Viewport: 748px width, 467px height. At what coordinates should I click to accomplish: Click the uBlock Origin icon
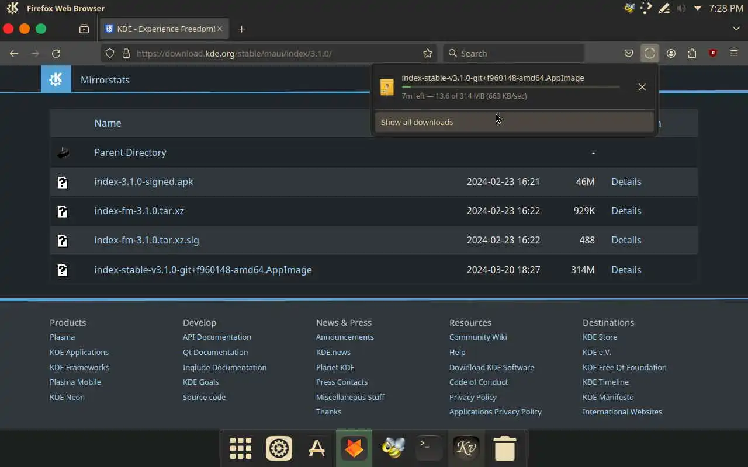tap(713, 53)
